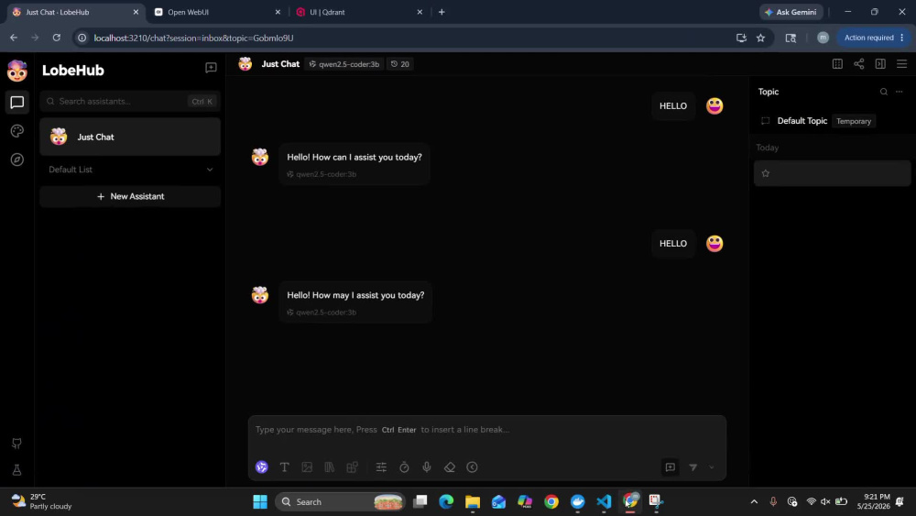Create new session via the header plus-chat icon
916x516 pixels.
(211, 68)
